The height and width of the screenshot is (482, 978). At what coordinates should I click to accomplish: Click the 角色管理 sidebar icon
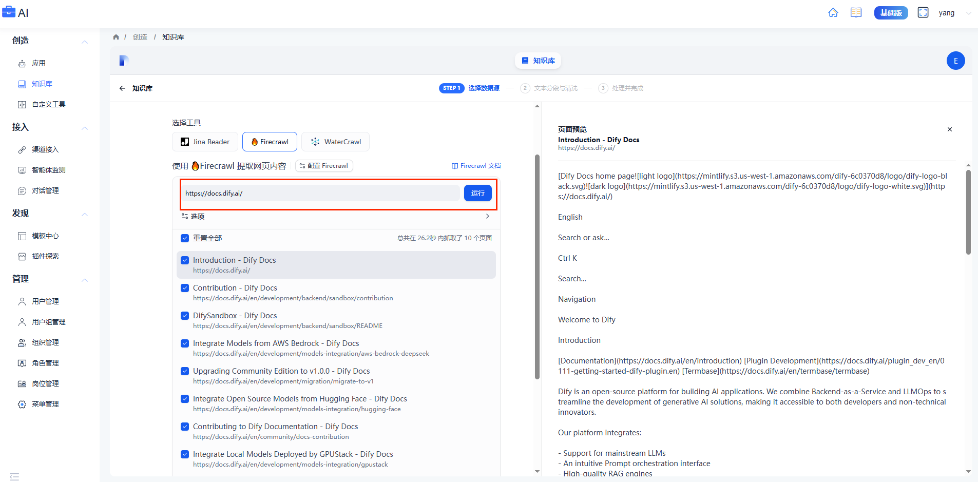(22, 363)
